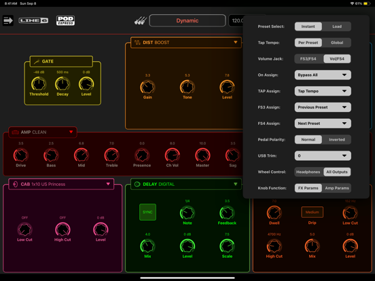Adjust the gate Level knob
The height and width of the screenshot is (281, 375).
86,84
